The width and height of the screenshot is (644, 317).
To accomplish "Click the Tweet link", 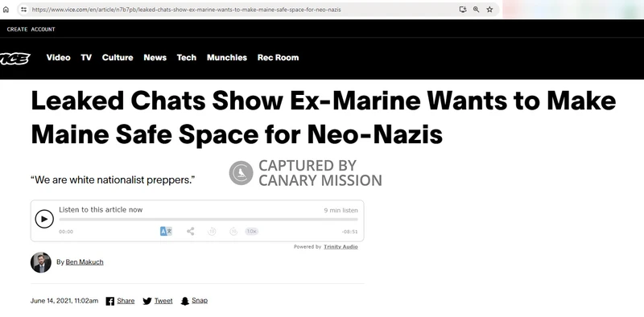I will click(163, 301).
